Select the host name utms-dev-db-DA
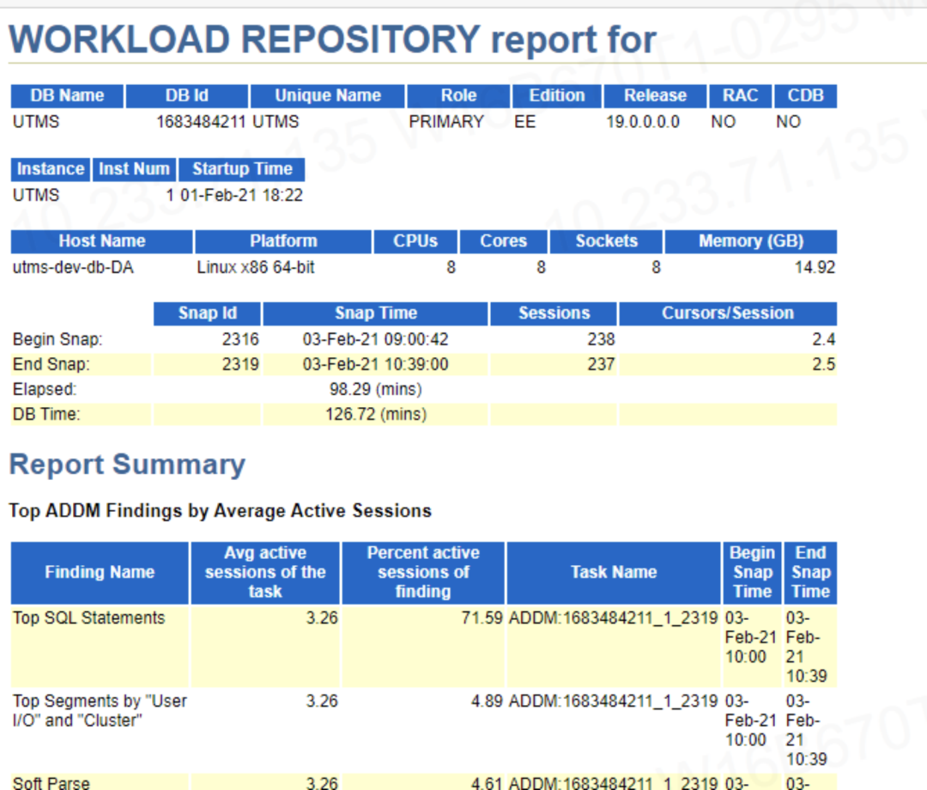 [x=73, y=267]
